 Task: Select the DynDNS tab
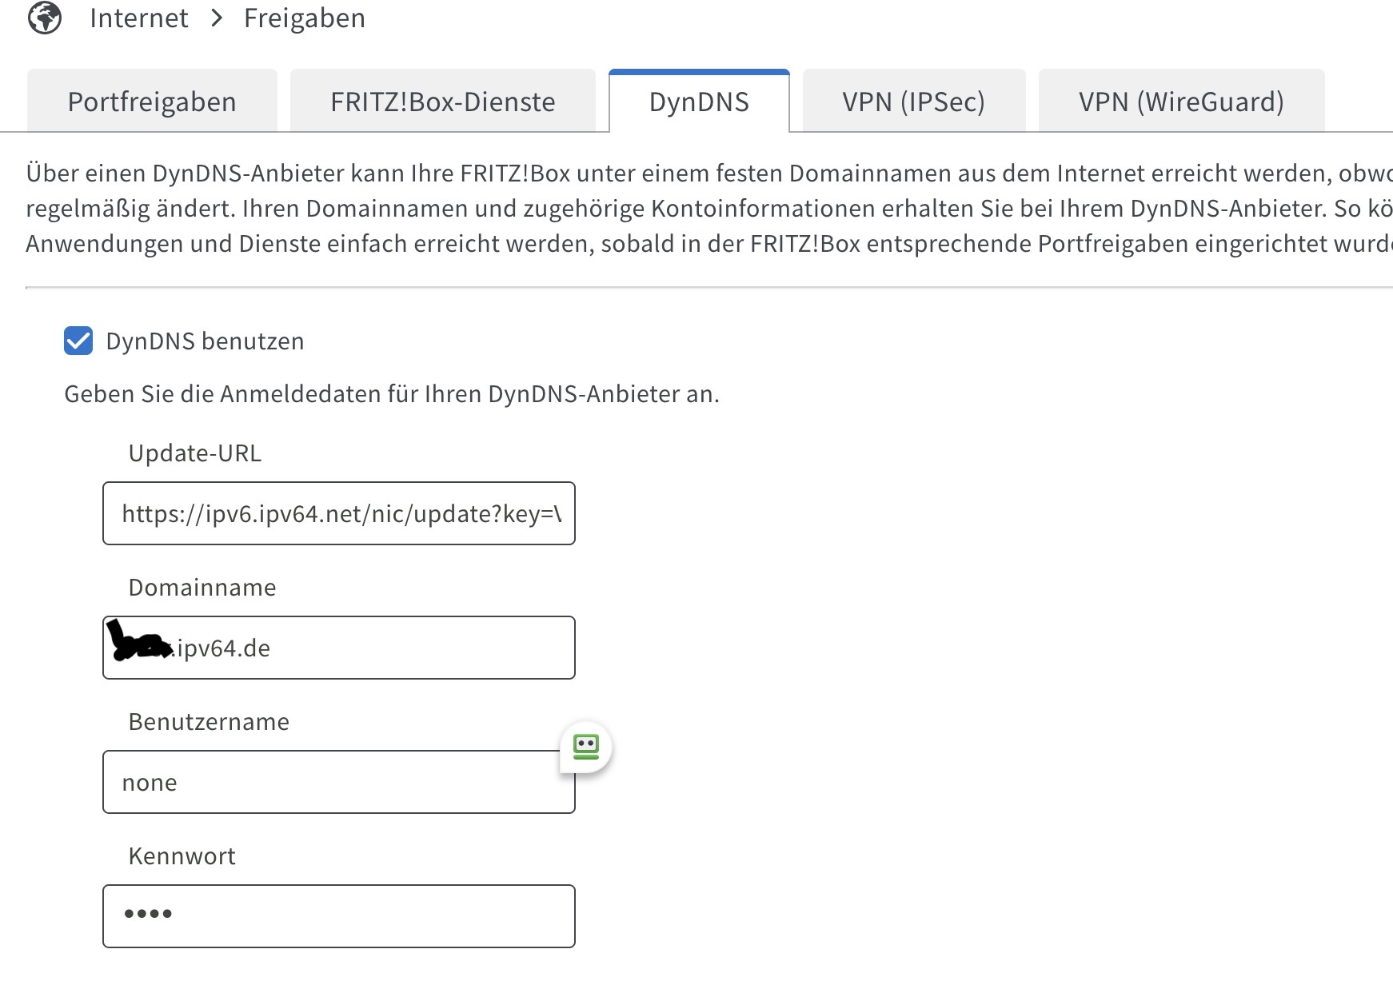(699, 102)
